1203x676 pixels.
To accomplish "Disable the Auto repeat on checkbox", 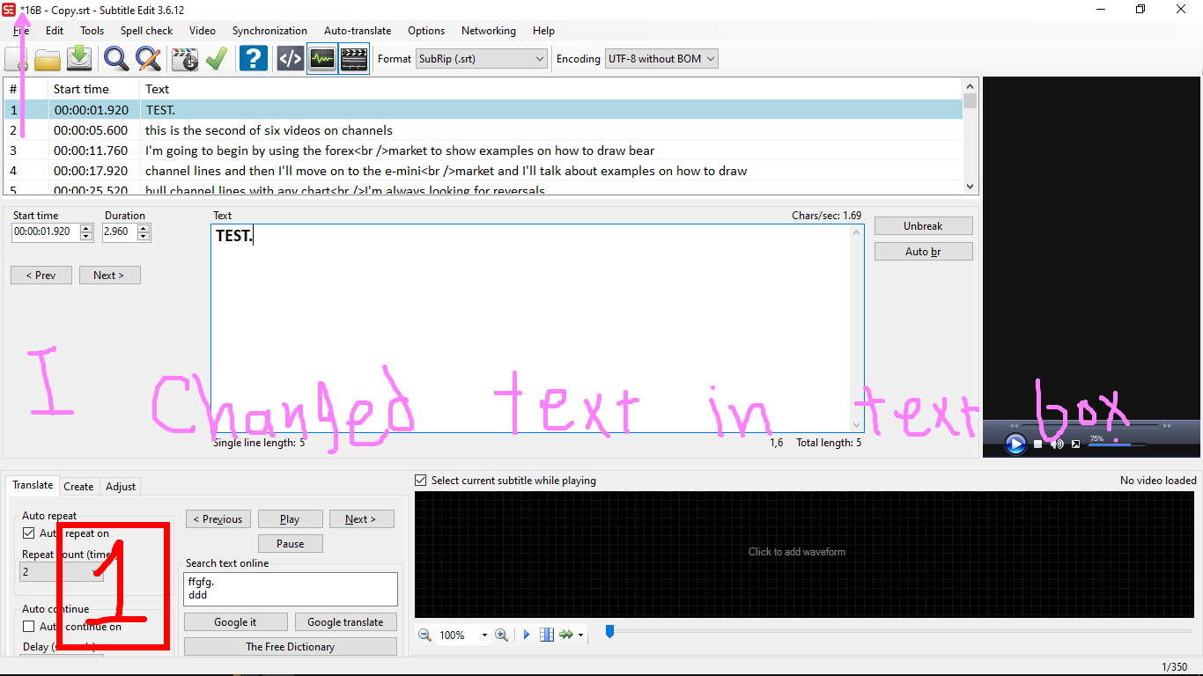I will 29,533.
